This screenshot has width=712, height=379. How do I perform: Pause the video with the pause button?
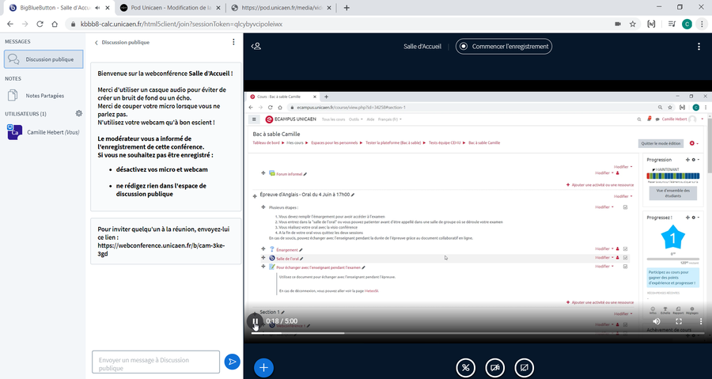[x=256, y=321]
